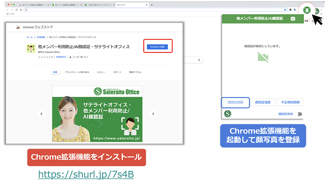Click the Sateraito logo at popup bottom
This screenshot has height=185, width=329.
(228, 113)
